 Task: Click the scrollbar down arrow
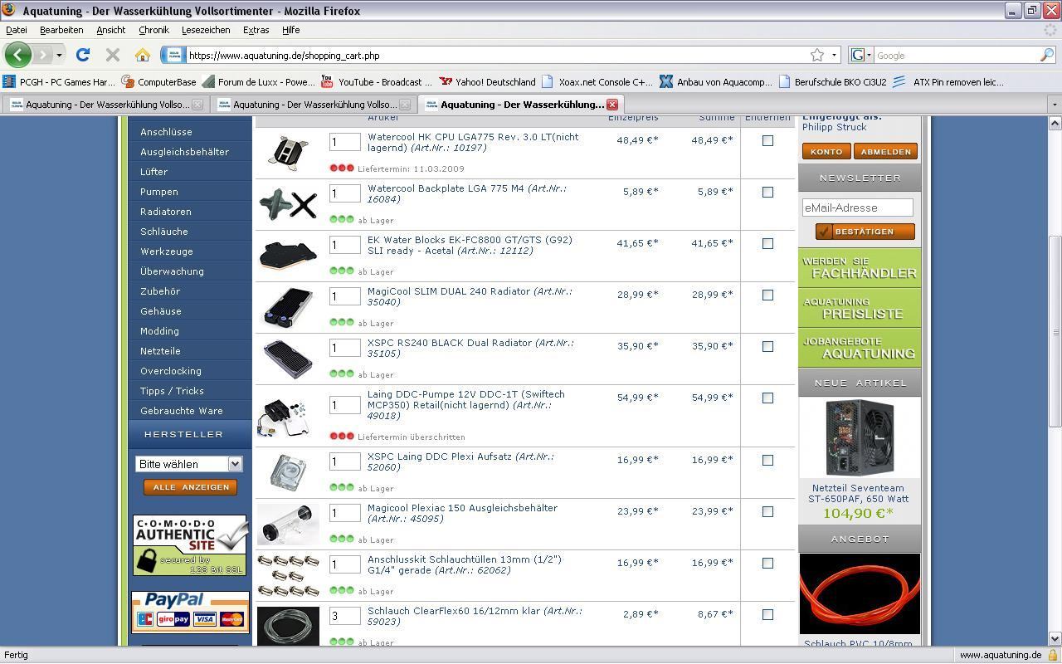coord(1055,638)
